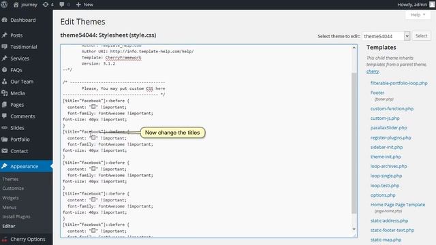This screenshot has width=436, height=245.
Task: Open custom-function.php template
Action: 392,109
